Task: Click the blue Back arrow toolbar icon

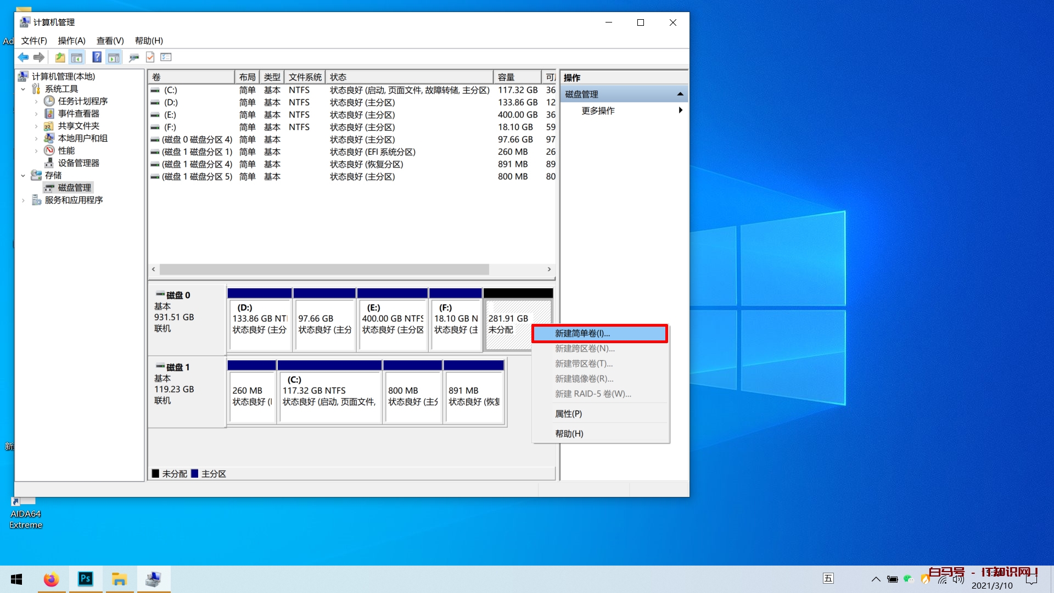Action: [23, 57]
